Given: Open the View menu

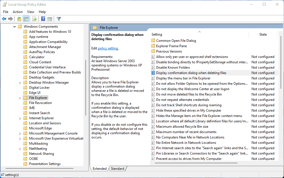Looking at the screenshot, I should (x=31, y=12).
